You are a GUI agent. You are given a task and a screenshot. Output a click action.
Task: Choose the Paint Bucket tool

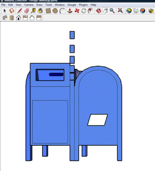pos(40,11)
